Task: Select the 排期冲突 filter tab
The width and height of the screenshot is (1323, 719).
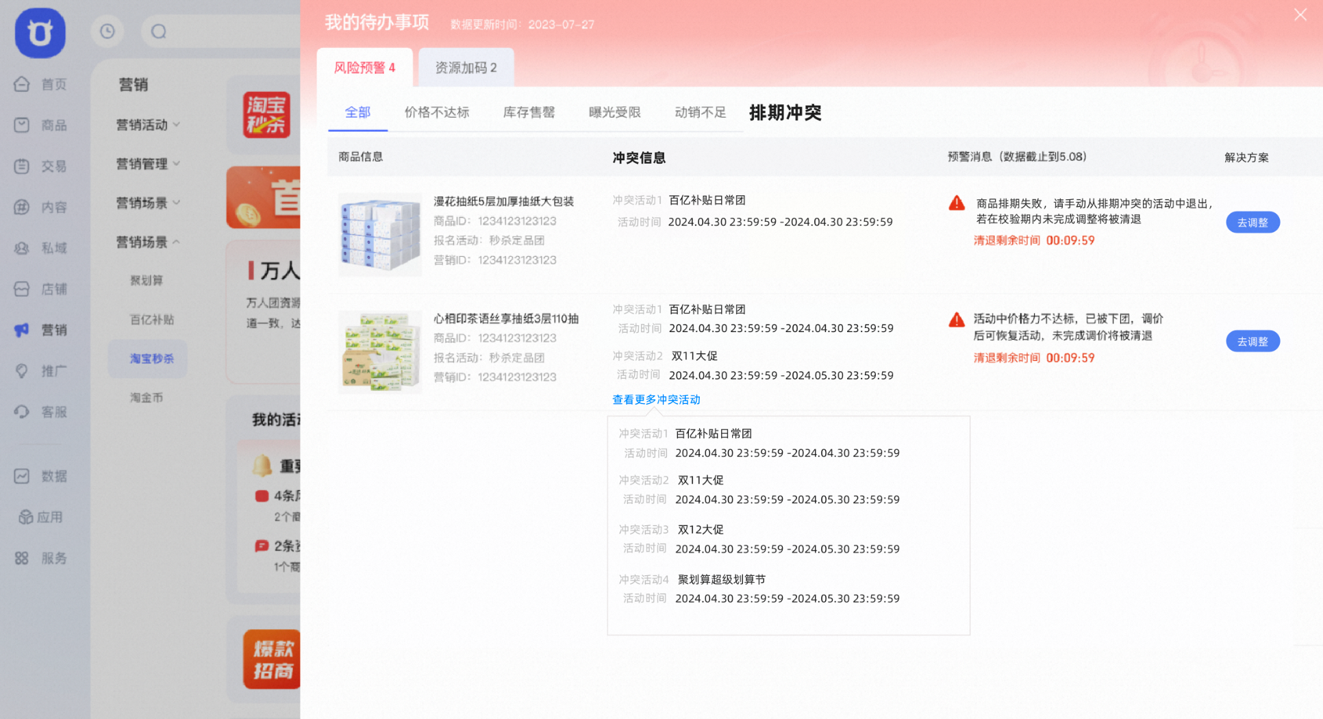Action: (x=785, y=112)
